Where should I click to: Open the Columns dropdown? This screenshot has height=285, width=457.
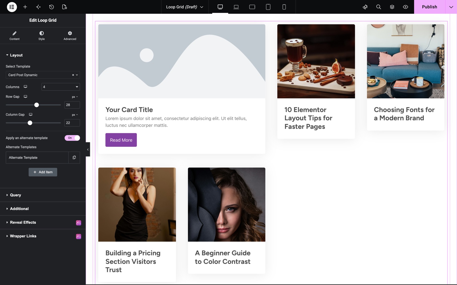(61, 87)
